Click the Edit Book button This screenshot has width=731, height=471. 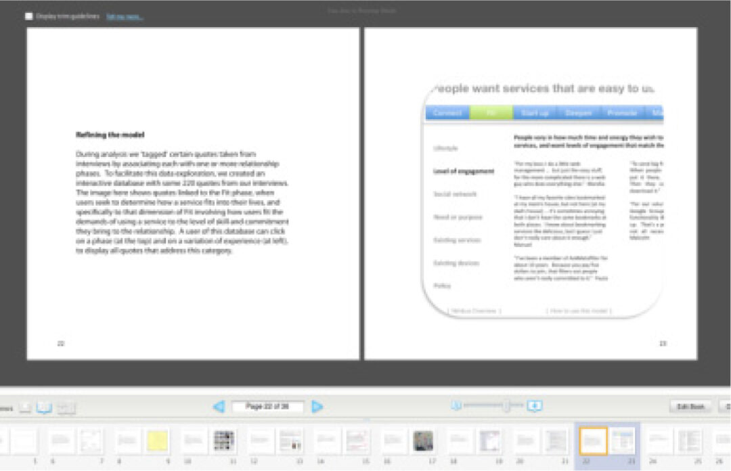(690, 407)
